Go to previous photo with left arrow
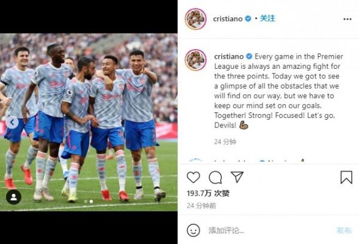359x244 pixels. [12, 123]
